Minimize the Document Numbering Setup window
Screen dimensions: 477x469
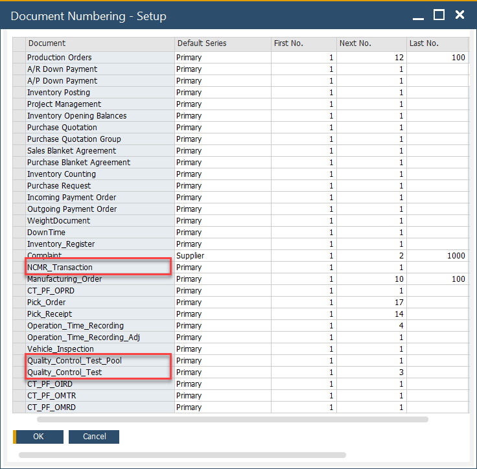tap(418, 15)
